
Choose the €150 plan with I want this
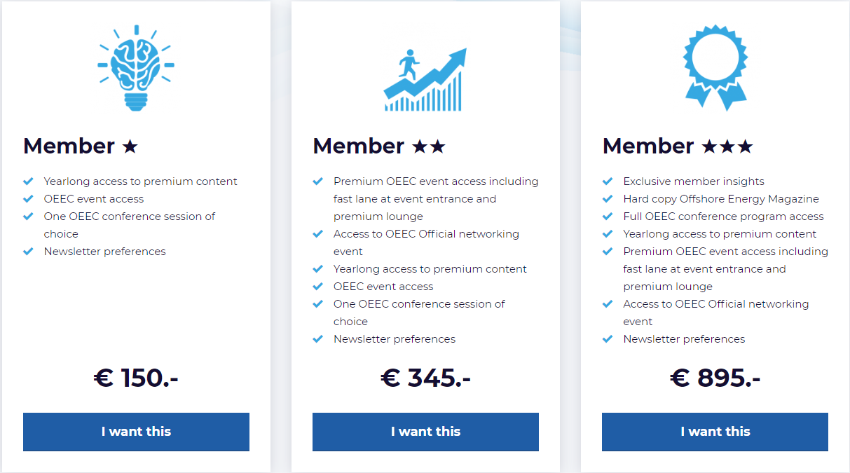click(136, 432)
